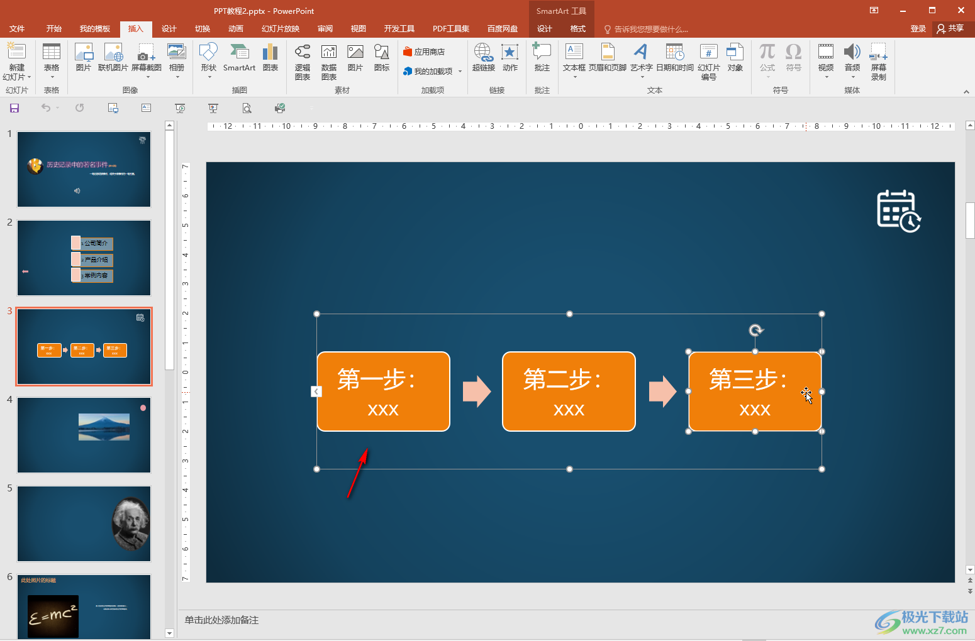This screenshot has width=975, height=641.
Task: Insert a Hyperlink (超链接)
Action: coord(484,58)
